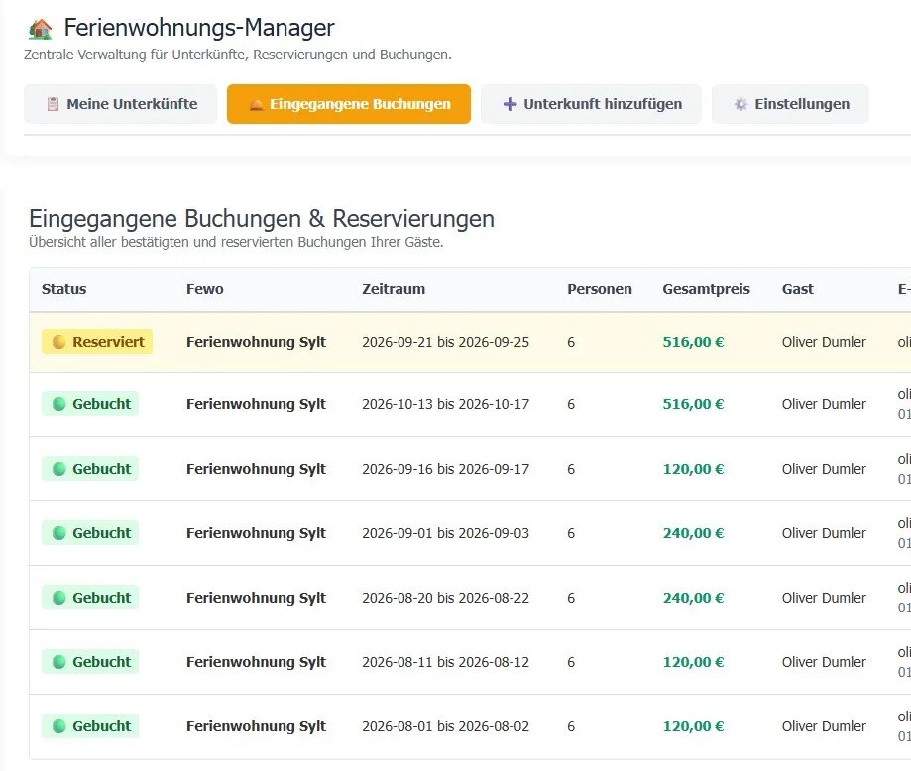Select period 2026-09-01 bis 2026-09-03
Viewport: 911px width, 771px height.
[446, 533]
